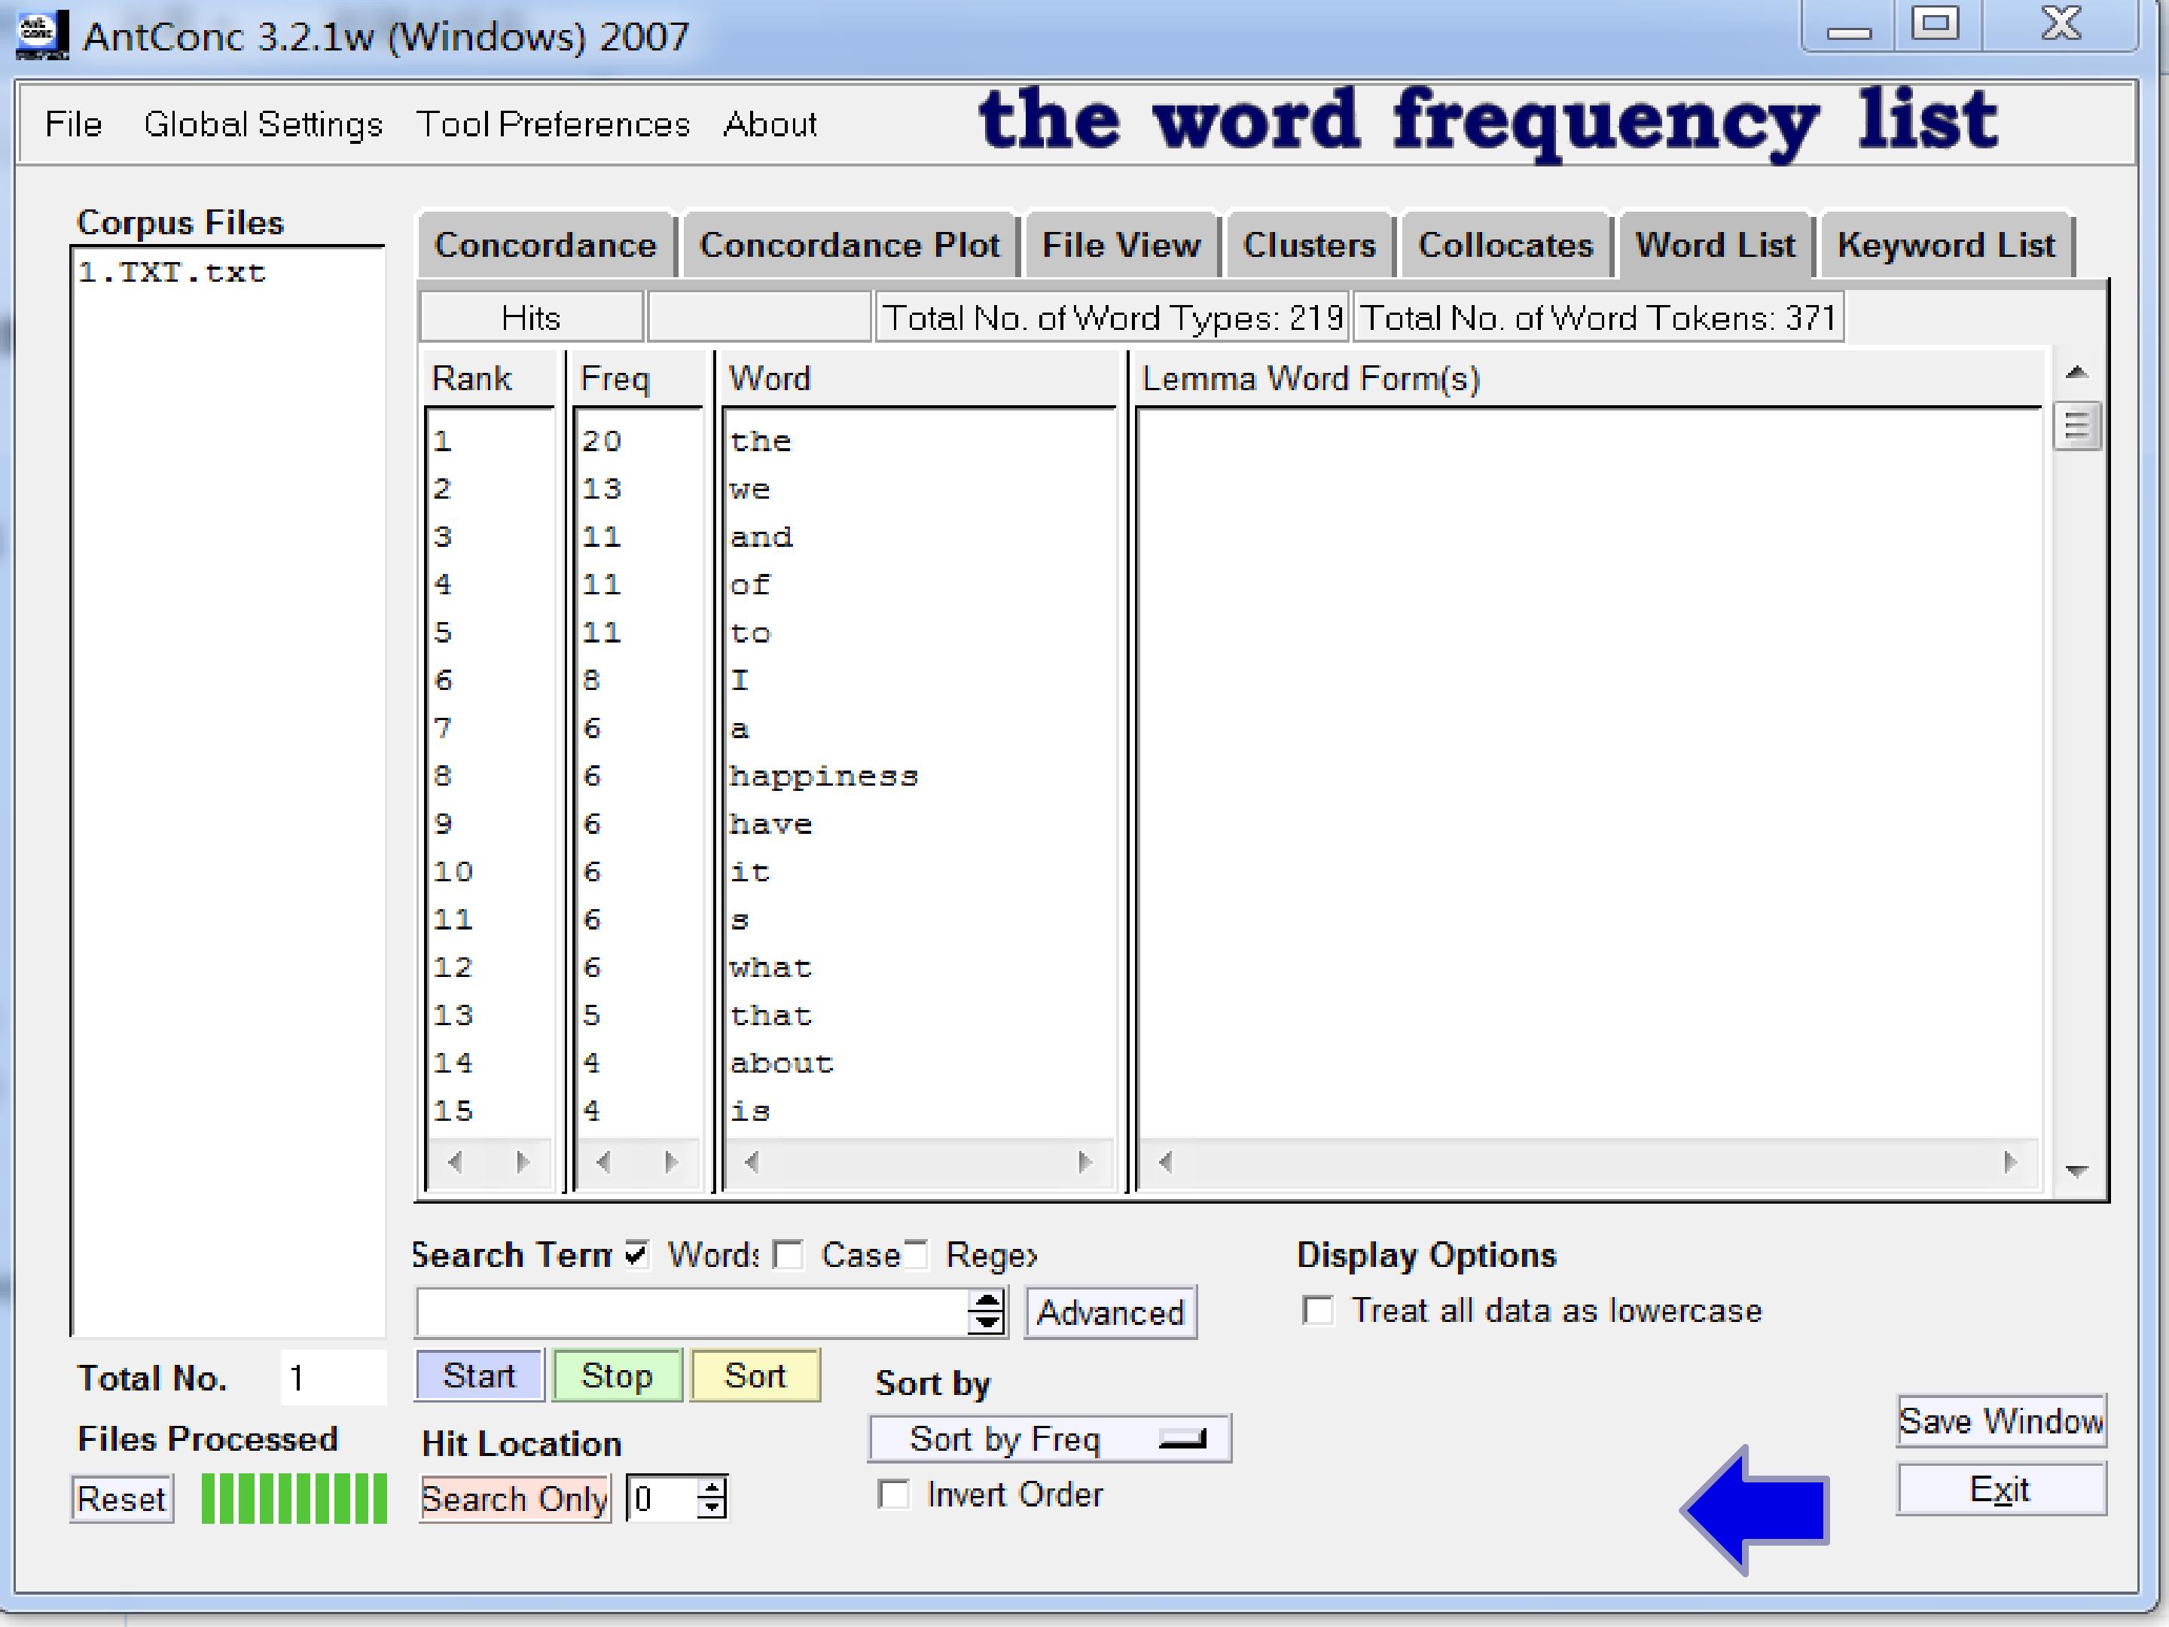The image size is (2169, 1627).
Task: Click the Total No. of Word Types box
Action: click(1112, 318)
